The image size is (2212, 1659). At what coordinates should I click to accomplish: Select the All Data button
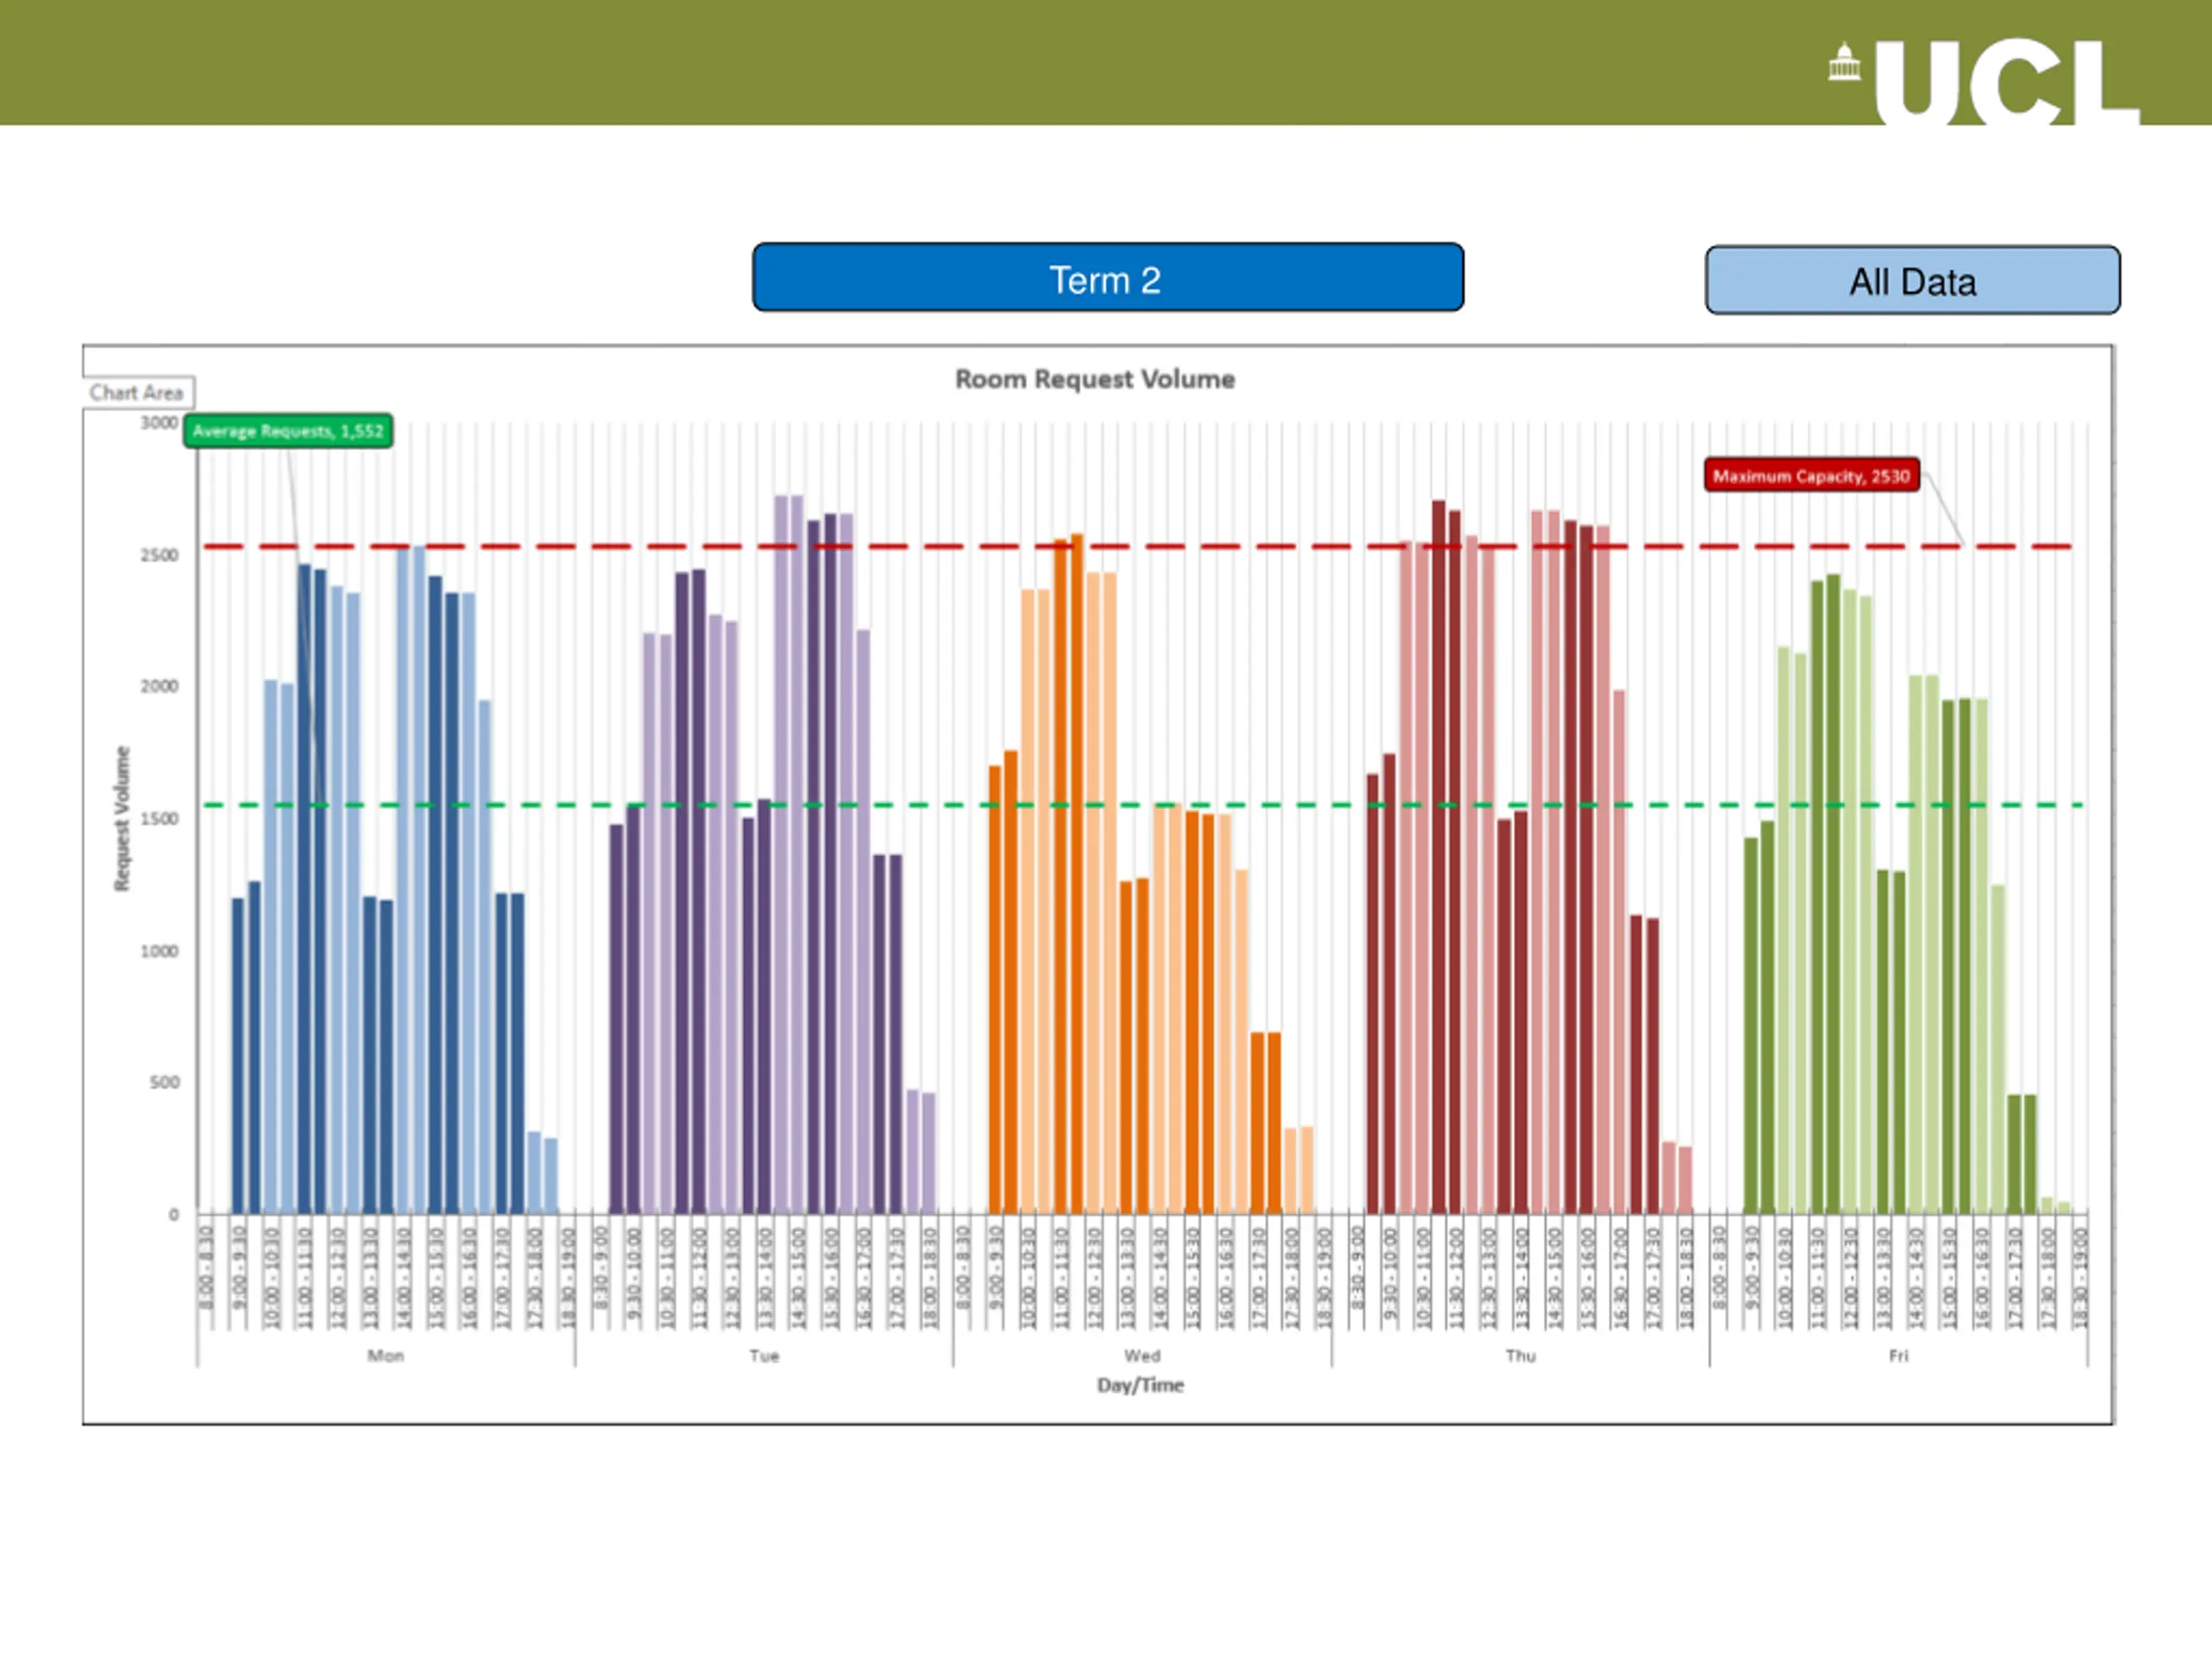click(1911, 280)
